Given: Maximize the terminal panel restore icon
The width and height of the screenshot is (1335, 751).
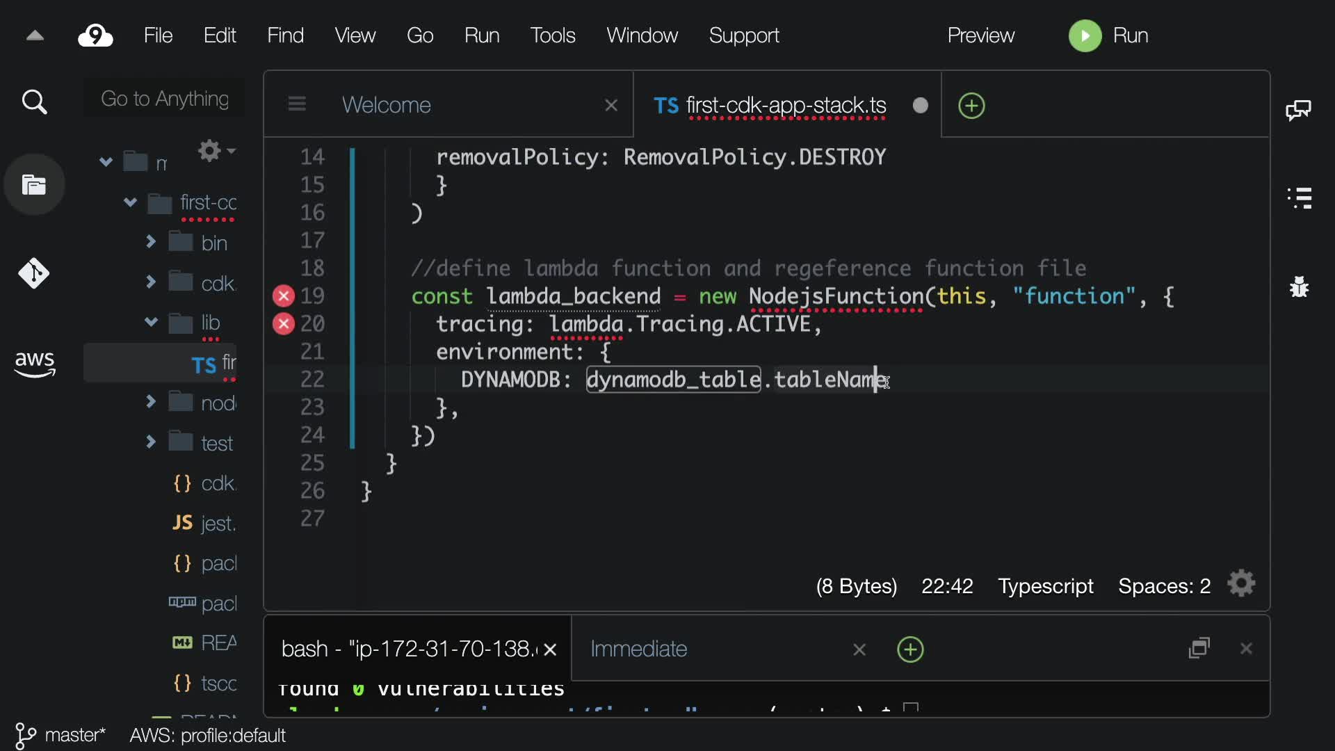Looking at the screenshot, I should click(x=1199, y=648).
